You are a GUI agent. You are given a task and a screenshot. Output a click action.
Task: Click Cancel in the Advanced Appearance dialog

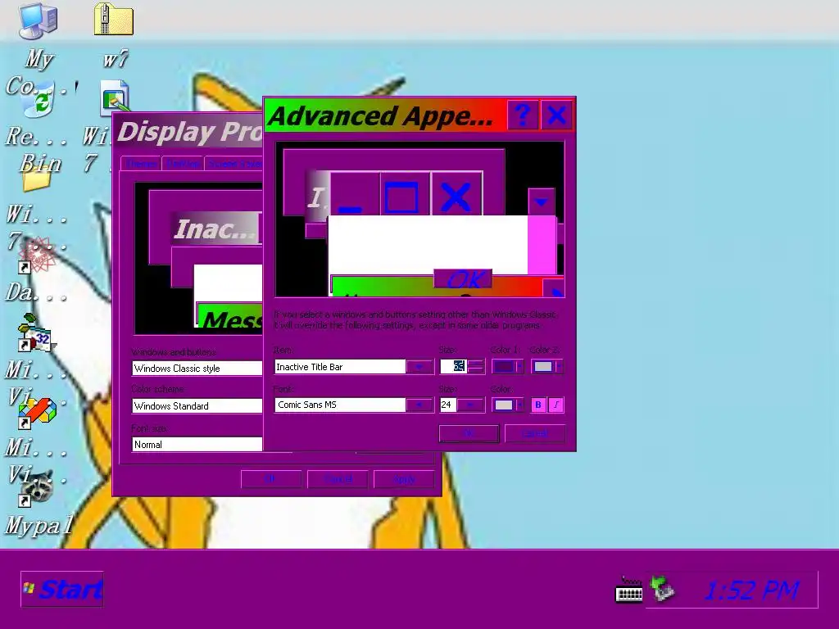(534, 434)
